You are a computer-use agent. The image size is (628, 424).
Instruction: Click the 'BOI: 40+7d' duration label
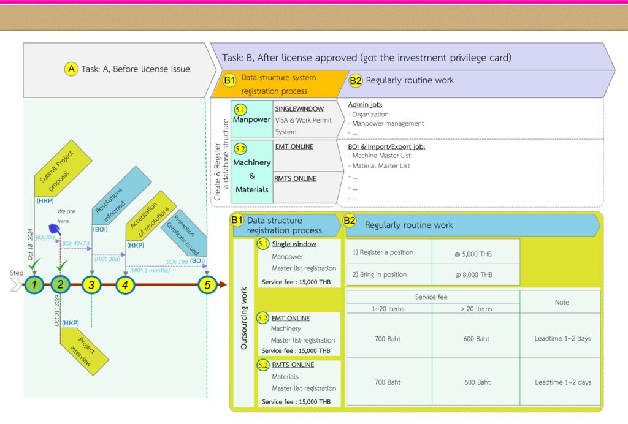(75, 243)
